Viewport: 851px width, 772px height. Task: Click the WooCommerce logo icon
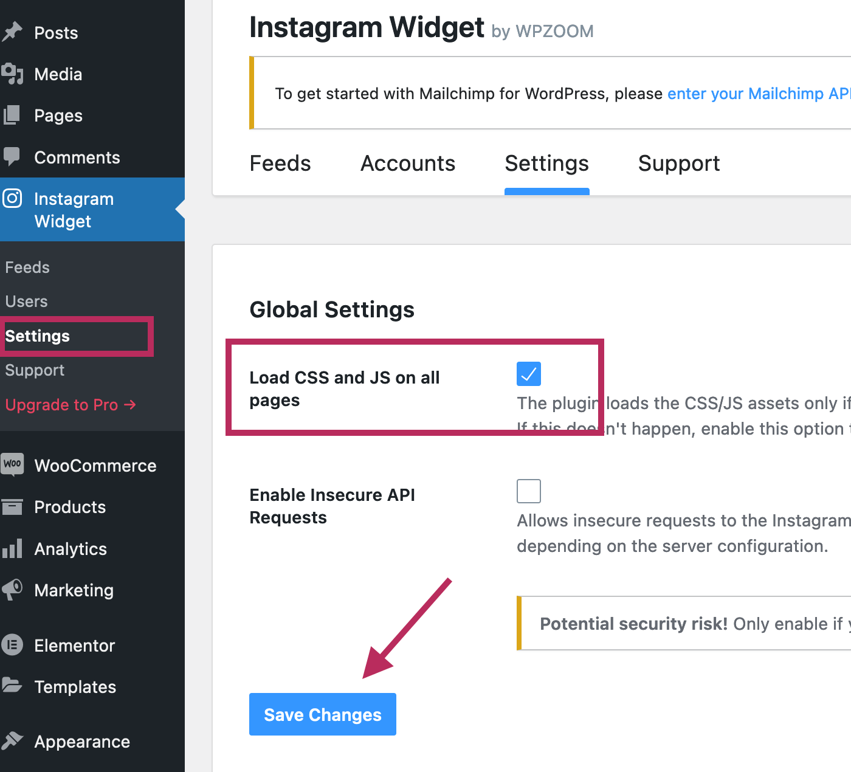[12, 464]
